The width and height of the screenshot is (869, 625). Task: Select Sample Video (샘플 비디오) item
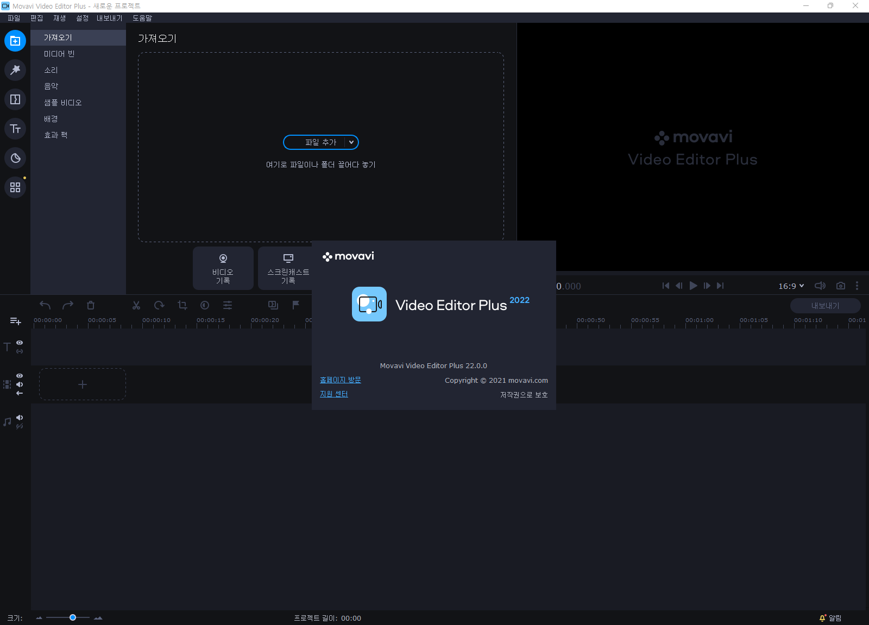point(78,103)
